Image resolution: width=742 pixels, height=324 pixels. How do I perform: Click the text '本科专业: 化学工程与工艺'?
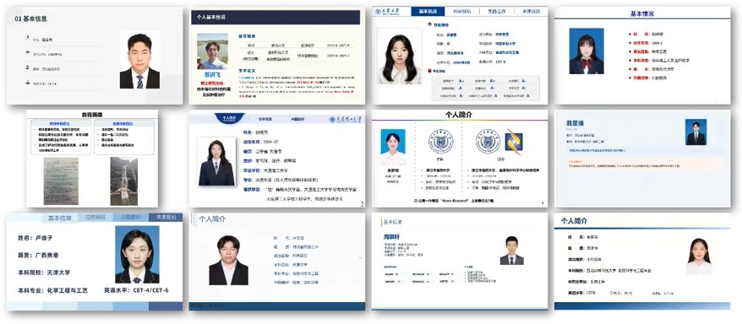52,290
